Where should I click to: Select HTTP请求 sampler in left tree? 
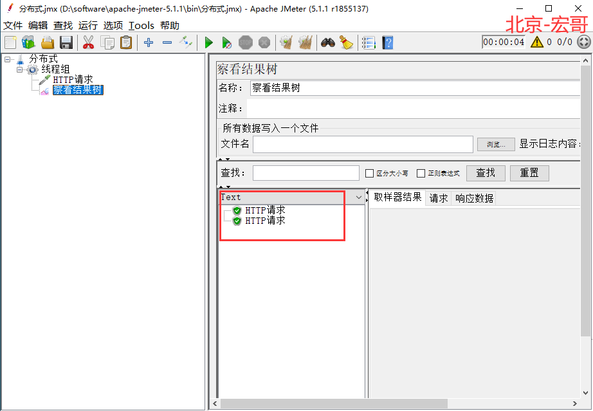coord(73,79)
